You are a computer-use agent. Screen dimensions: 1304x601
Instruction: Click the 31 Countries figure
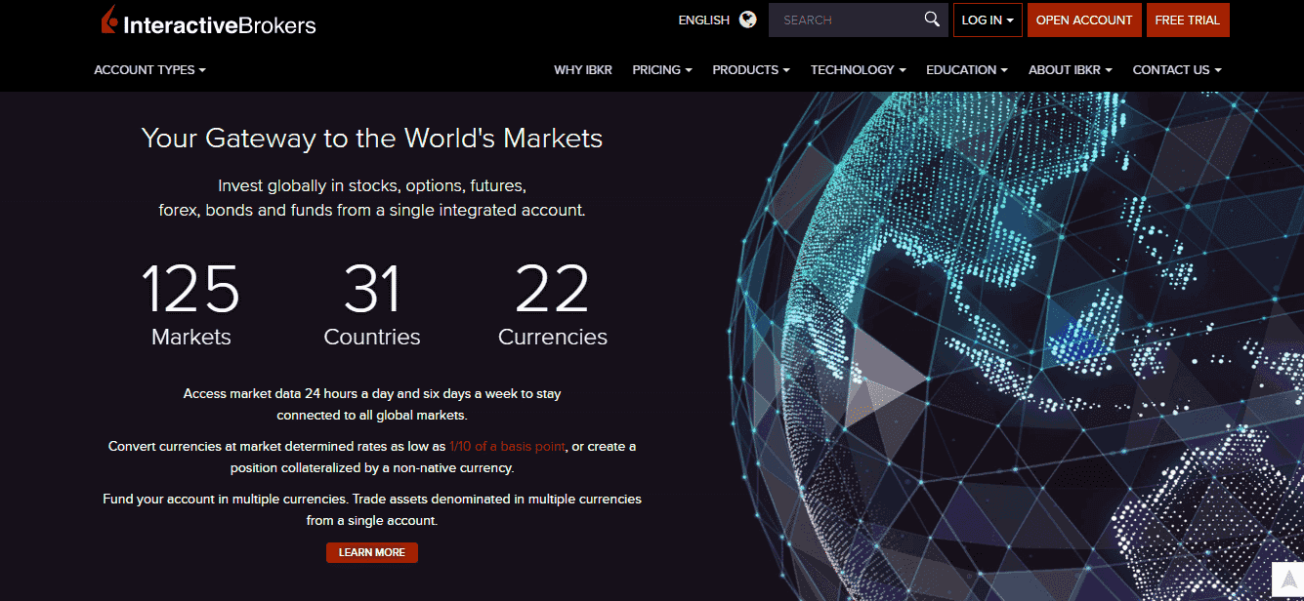click(x=372, y=304)
